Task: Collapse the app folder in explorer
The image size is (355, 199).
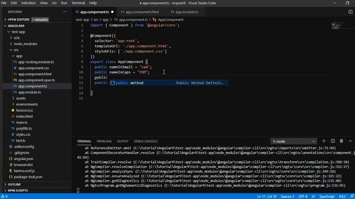Action: pos(19,56)
